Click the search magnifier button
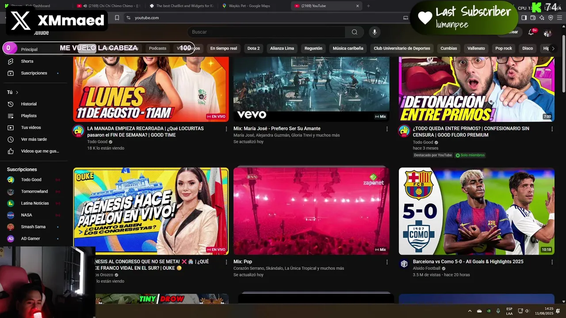 pyautogui.click(x=355, y=32)
